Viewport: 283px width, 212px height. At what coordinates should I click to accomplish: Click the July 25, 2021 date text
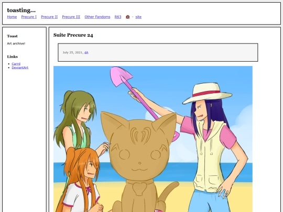click(x=73, y=52)
